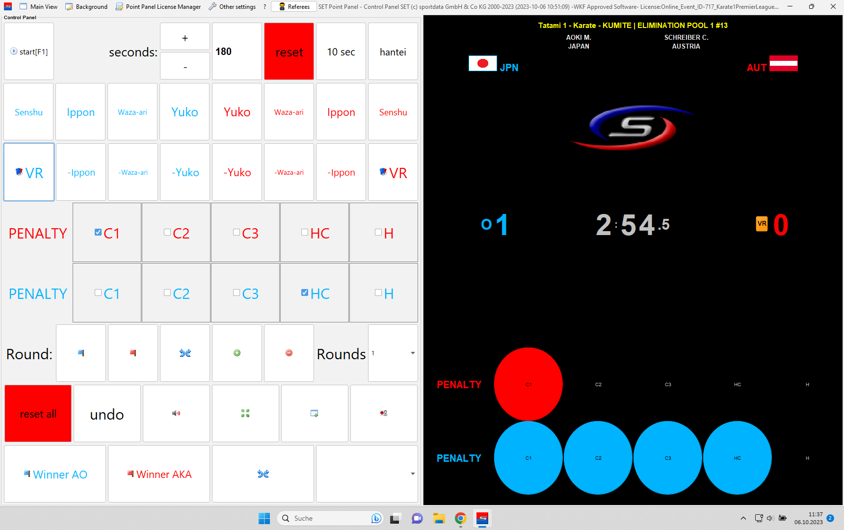Check red penalty C2 checkbox
The width and height of the screenshot is (844, 530).
[x=167, y=232]
